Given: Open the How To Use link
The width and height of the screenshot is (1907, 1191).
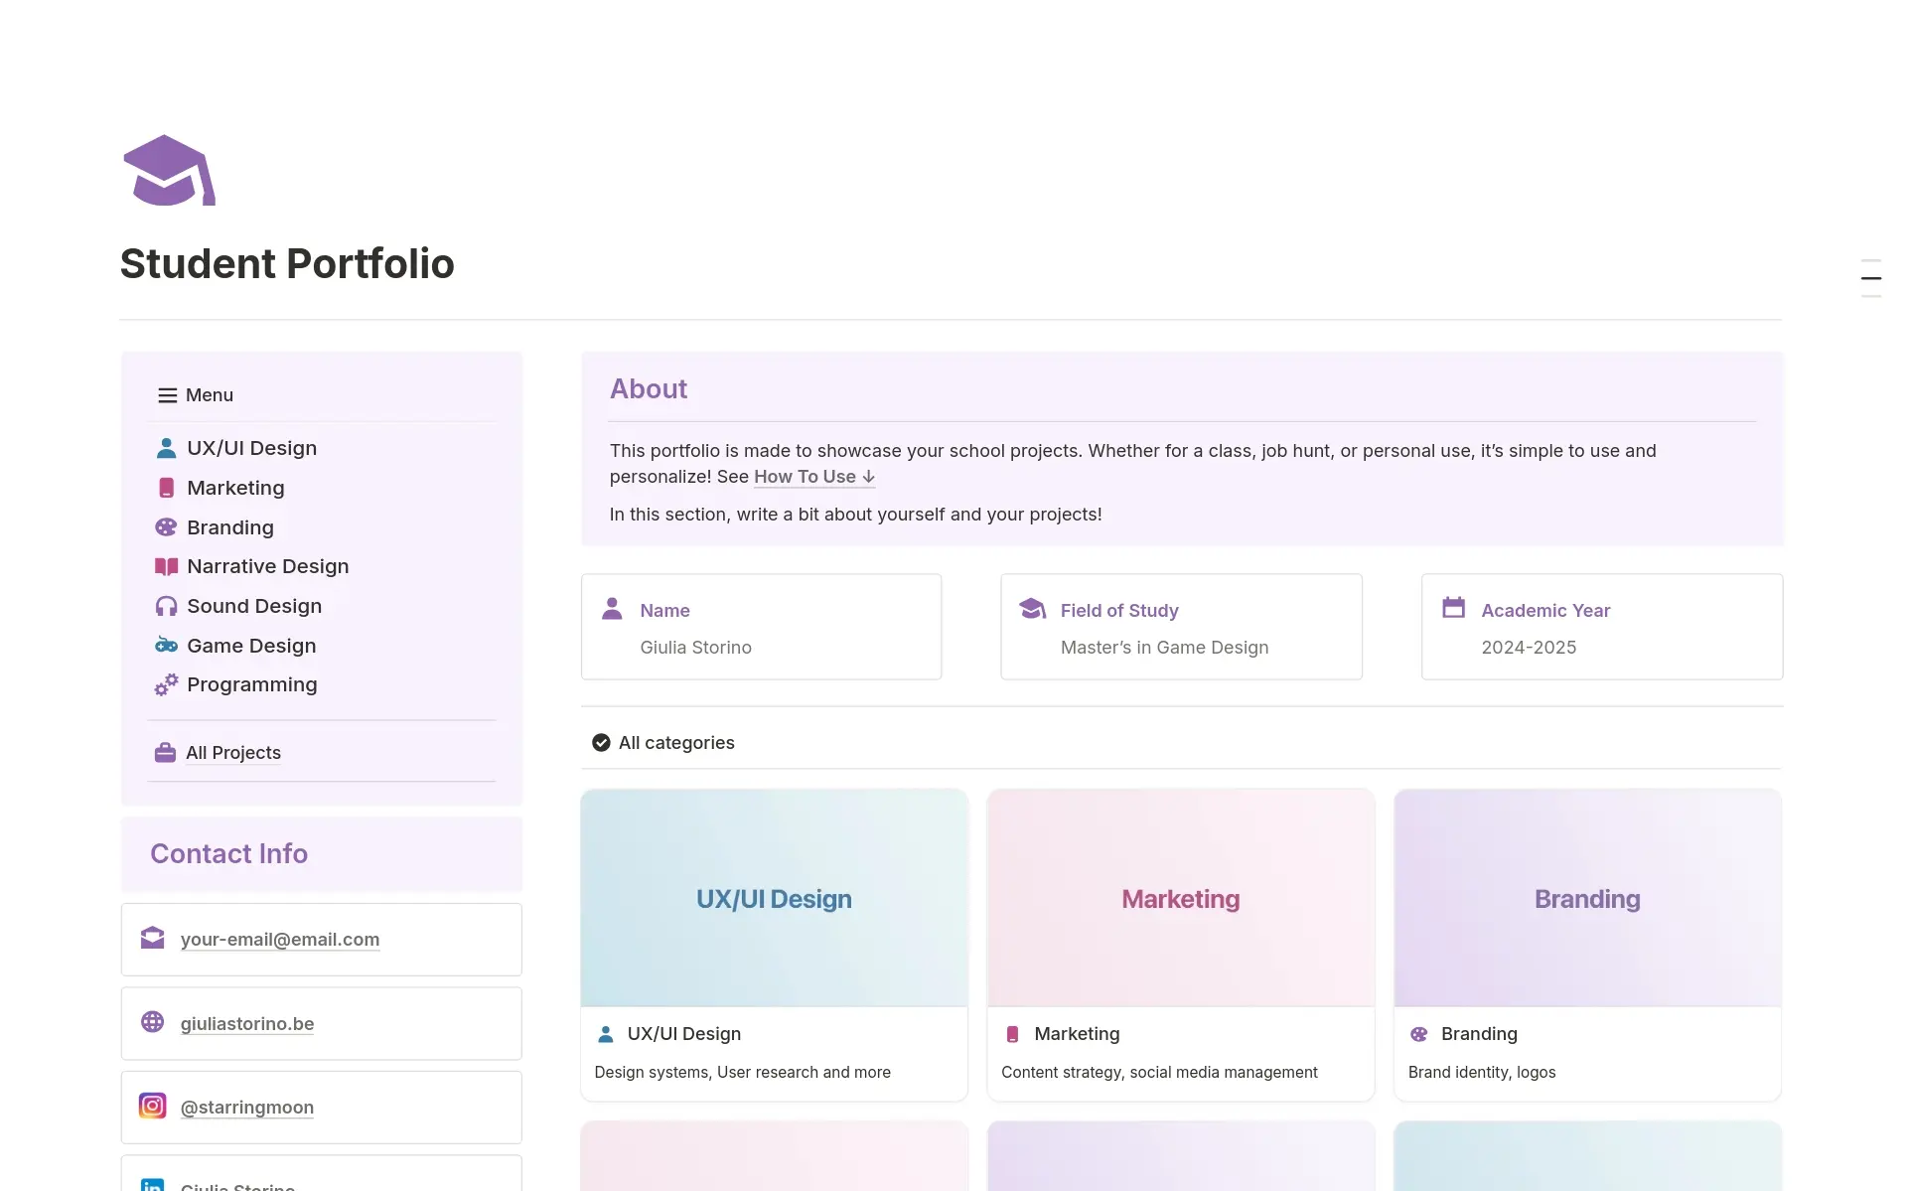Looking at the screenshot, I should click(x=805, y=477).
